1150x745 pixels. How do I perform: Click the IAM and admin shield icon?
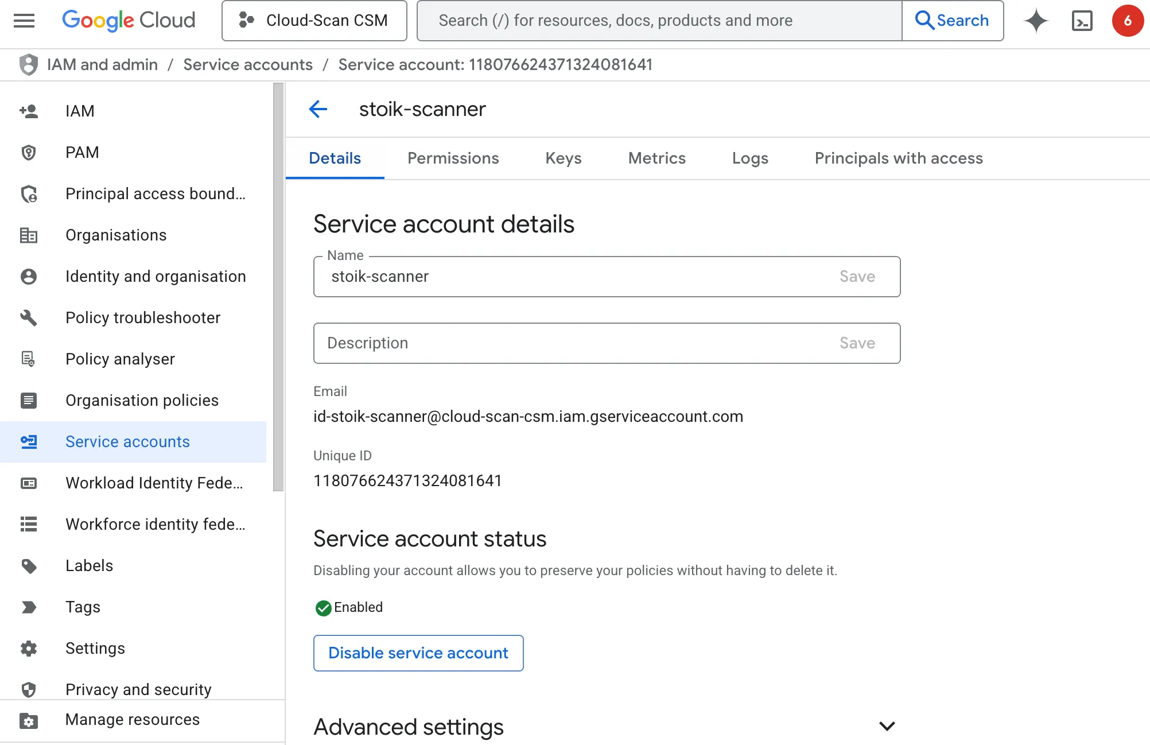click(x=28, y=64)
